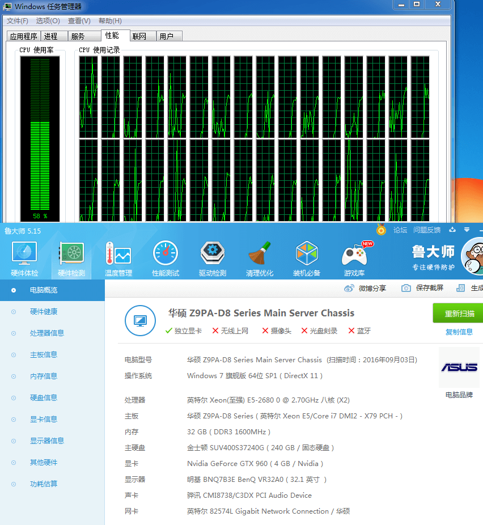Image resolution: width=483 pixels, height=525 pixels.
Task: Maximize the Task Manager window
Action: [417, 5]
